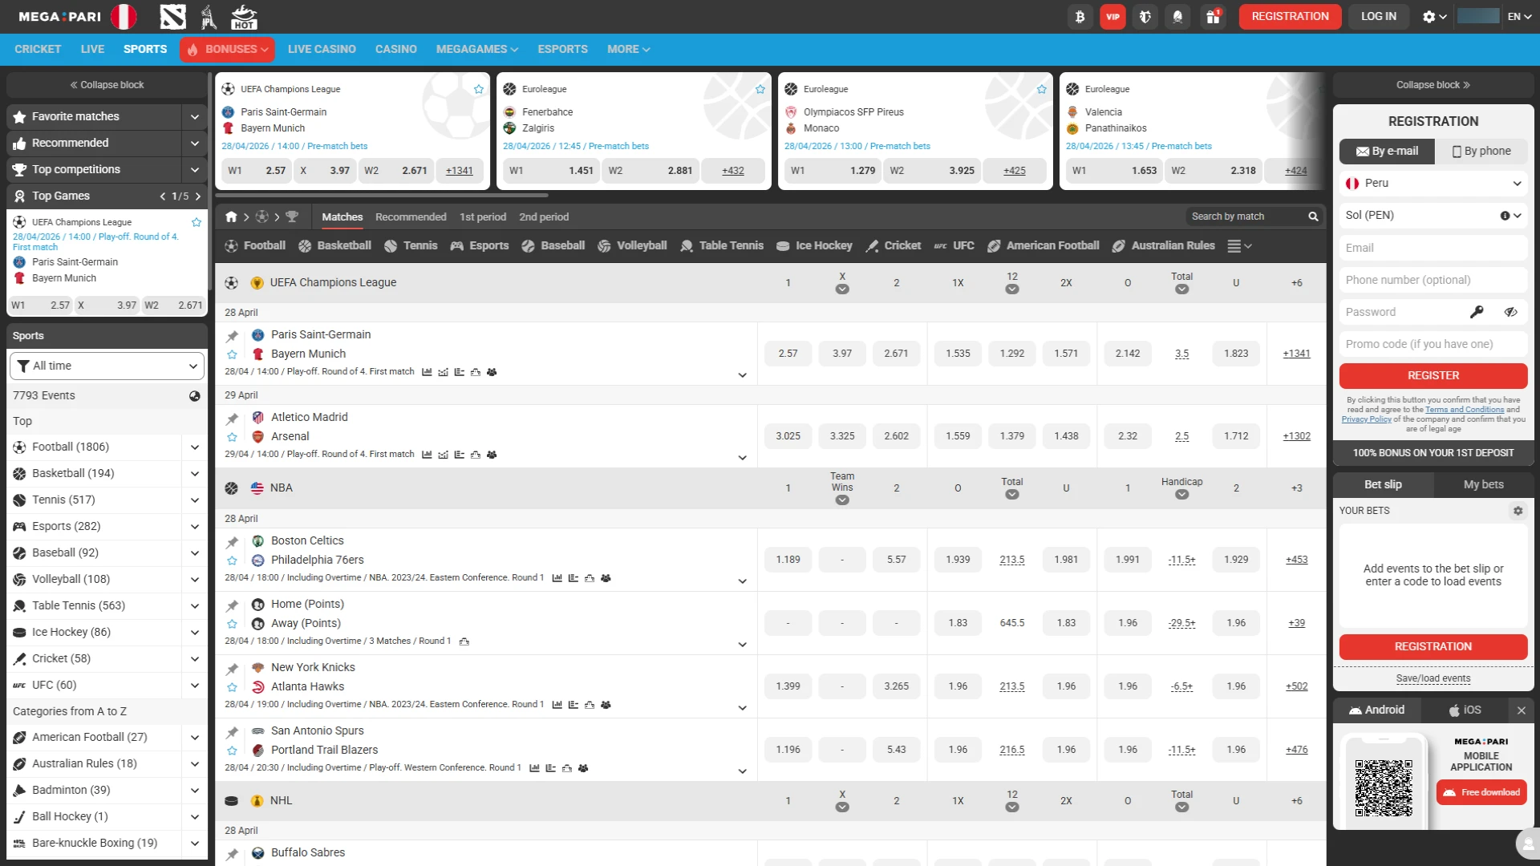Viewport: 1540px width, 866px height.
Task: Favorite the Fenerbahce vs Zalgiris card star
Action: coord(760,89)
